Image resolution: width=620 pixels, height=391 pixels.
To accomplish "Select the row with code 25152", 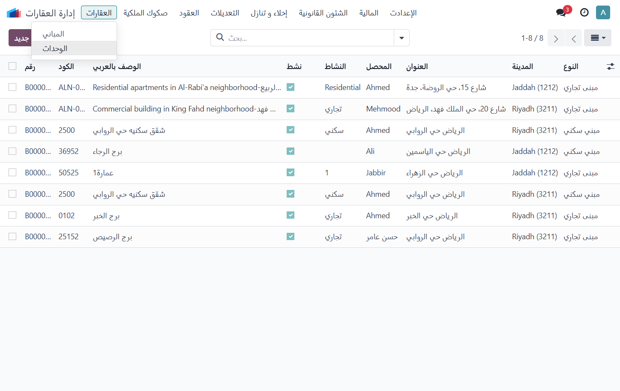I will 12,237.
